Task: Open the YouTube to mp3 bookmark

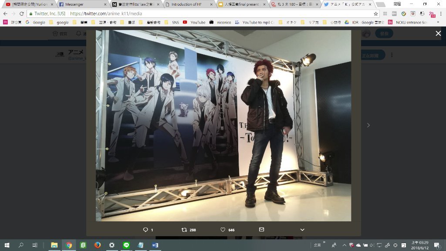Action: [x=254, y=22]
